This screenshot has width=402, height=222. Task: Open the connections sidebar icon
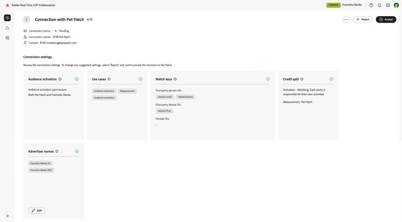[x=8, y=18]
